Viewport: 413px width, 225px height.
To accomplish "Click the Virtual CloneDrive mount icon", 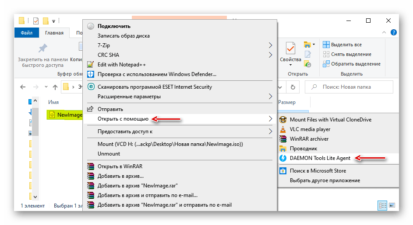I will 282,120.
